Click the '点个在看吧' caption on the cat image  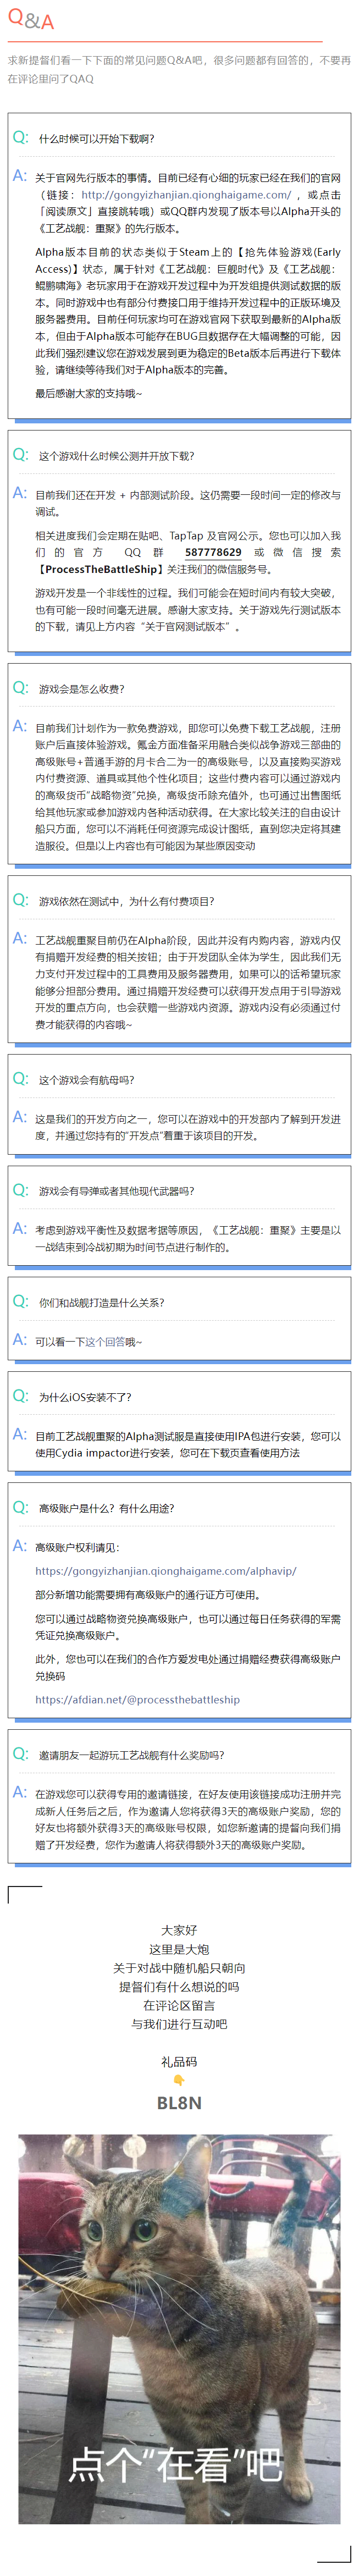177,2464
